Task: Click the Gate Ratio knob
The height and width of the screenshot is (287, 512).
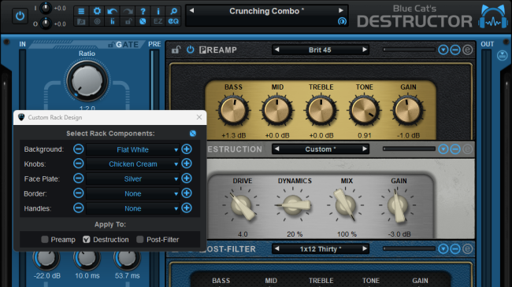Action: (87, 81)
